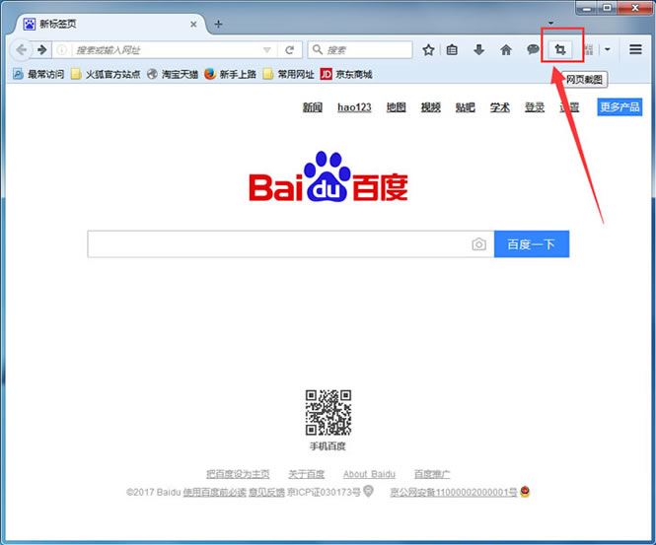Click the police badge icon in the footer

click(x=525, y=492)
